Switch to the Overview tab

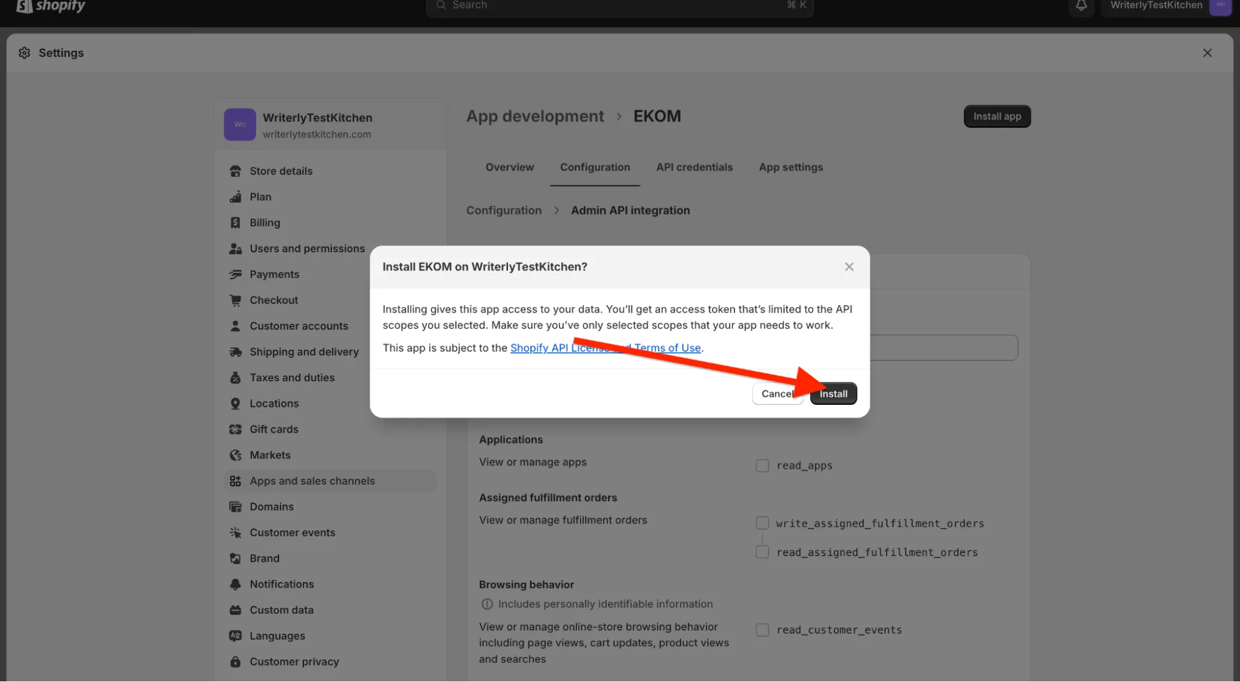click(509, 167)
